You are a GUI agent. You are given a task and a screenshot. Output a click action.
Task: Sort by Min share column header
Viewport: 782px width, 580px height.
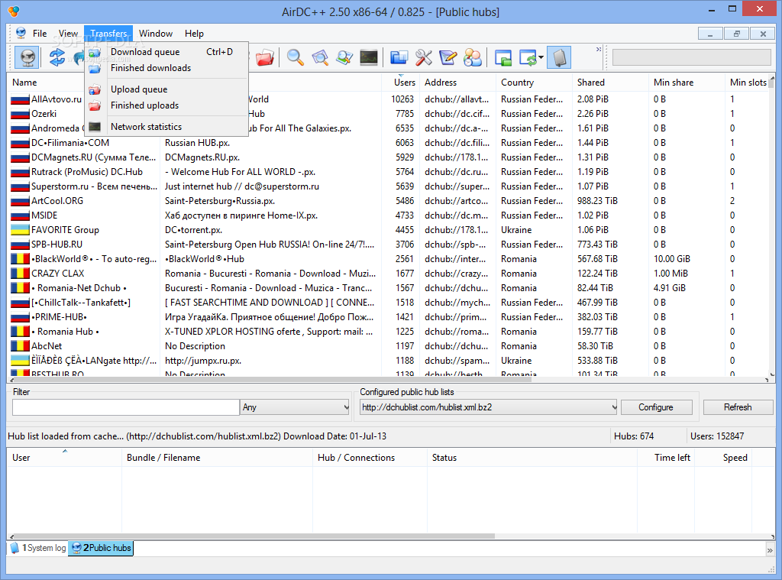tap(687, 83)
